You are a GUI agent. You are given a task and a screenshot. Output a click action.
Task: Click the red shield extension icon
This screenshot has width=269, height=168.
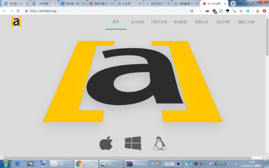click(214, 11)
